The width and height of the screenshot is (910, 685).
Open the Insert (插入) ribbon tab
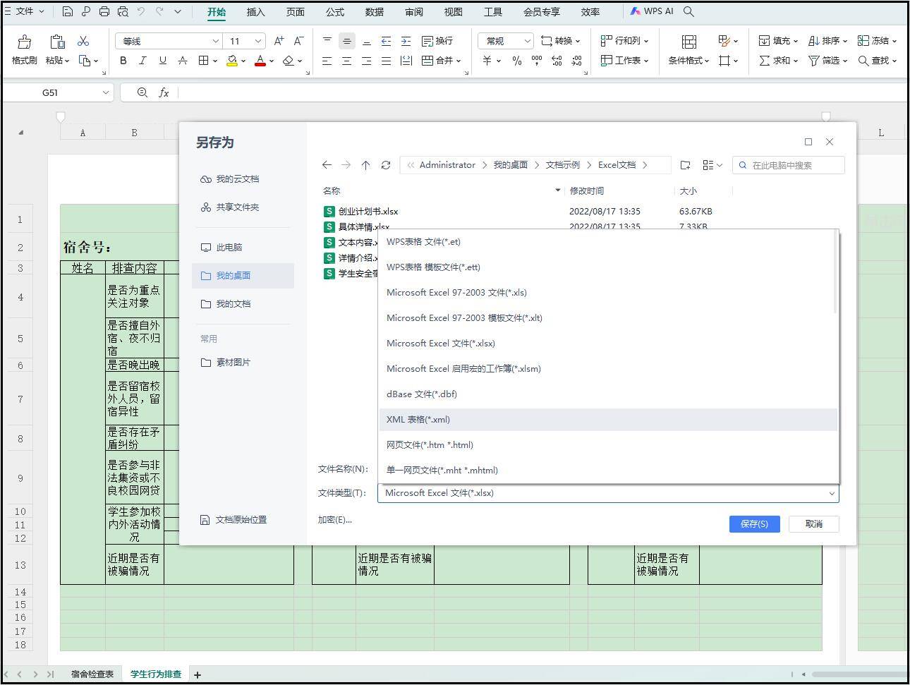[x=256, y=12]
